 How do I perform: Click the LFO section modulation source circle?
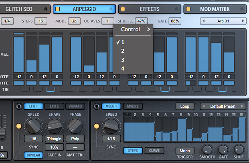19,106
